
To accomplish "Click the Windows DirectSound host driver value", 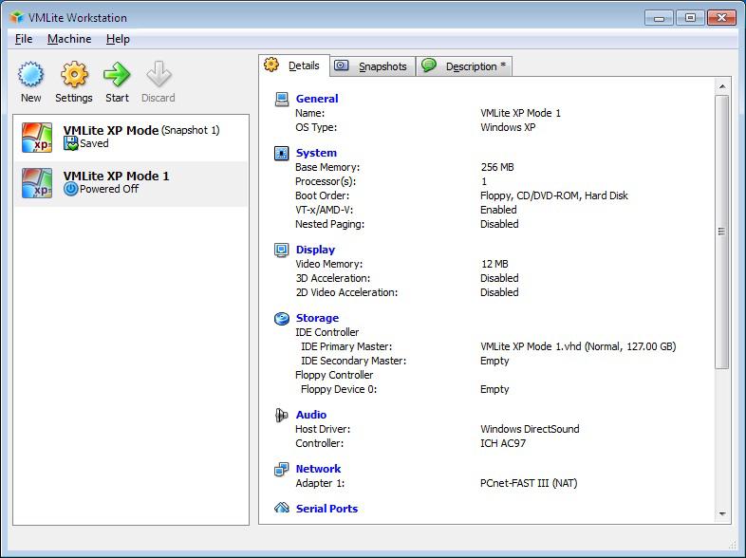I will pos(530,429).
